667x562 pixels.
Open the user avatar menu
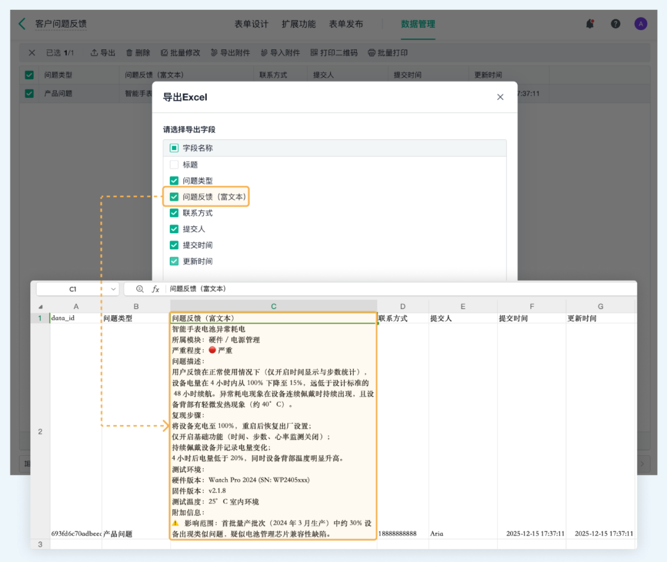(x=640, y=24)
